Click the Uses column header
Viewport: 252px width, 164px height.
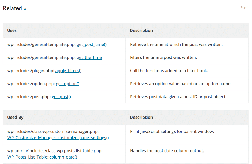coord(12,30)
